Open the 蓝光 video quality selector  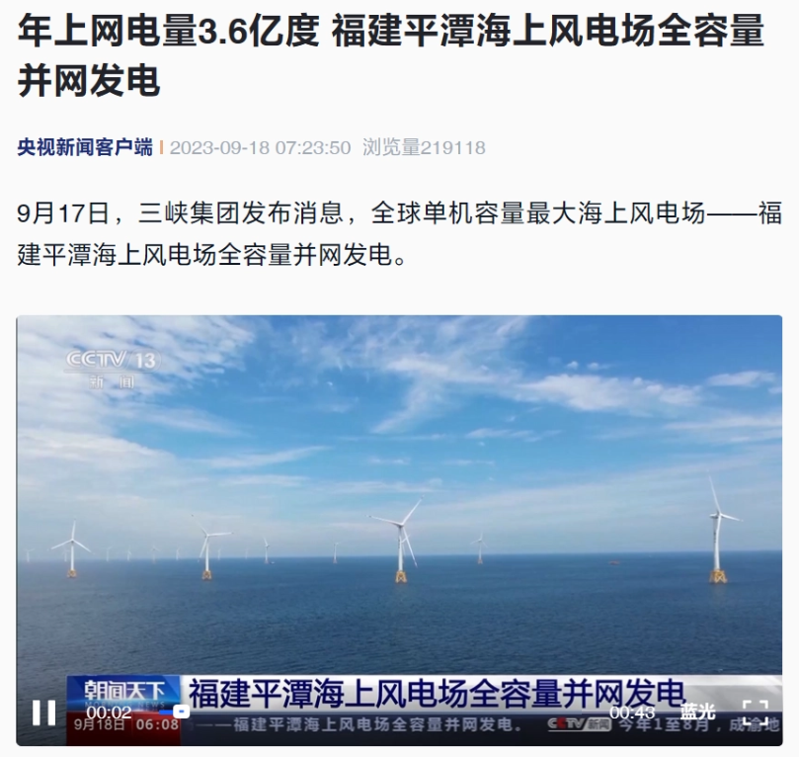697,712
